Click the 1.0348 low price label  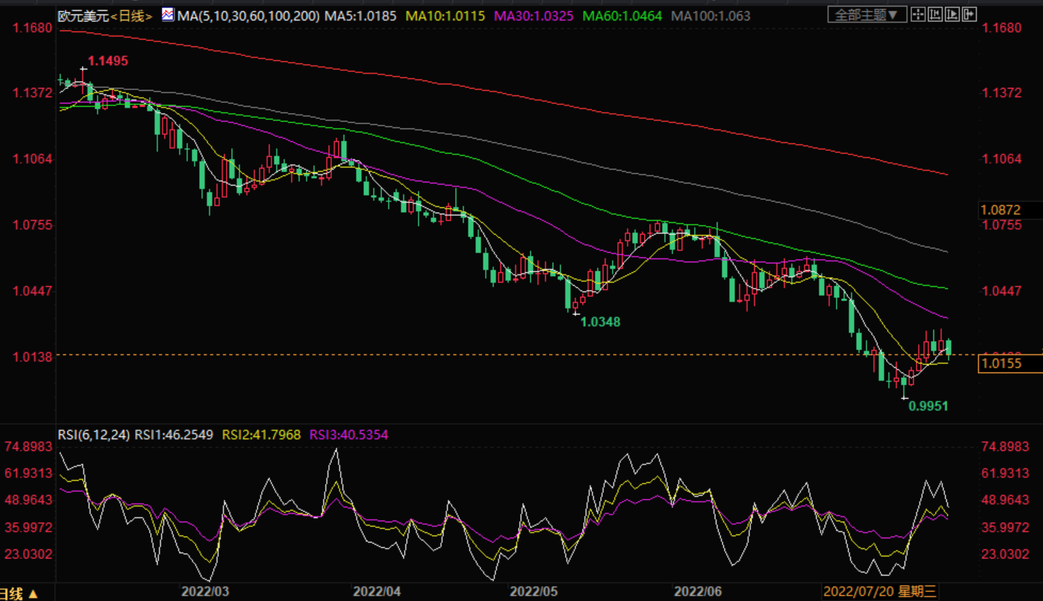click(600, 322)
